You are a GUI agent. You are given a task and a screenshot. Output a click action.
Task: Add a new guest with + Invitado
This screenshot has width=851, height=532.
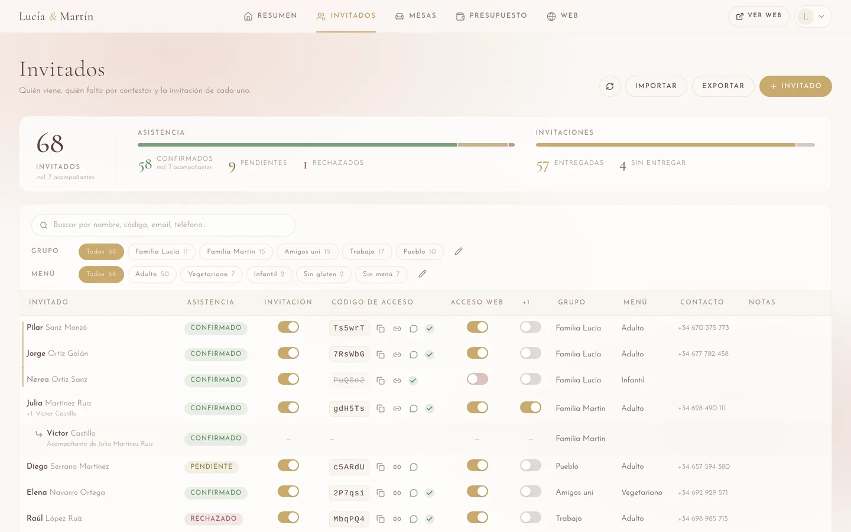[795, 86]
